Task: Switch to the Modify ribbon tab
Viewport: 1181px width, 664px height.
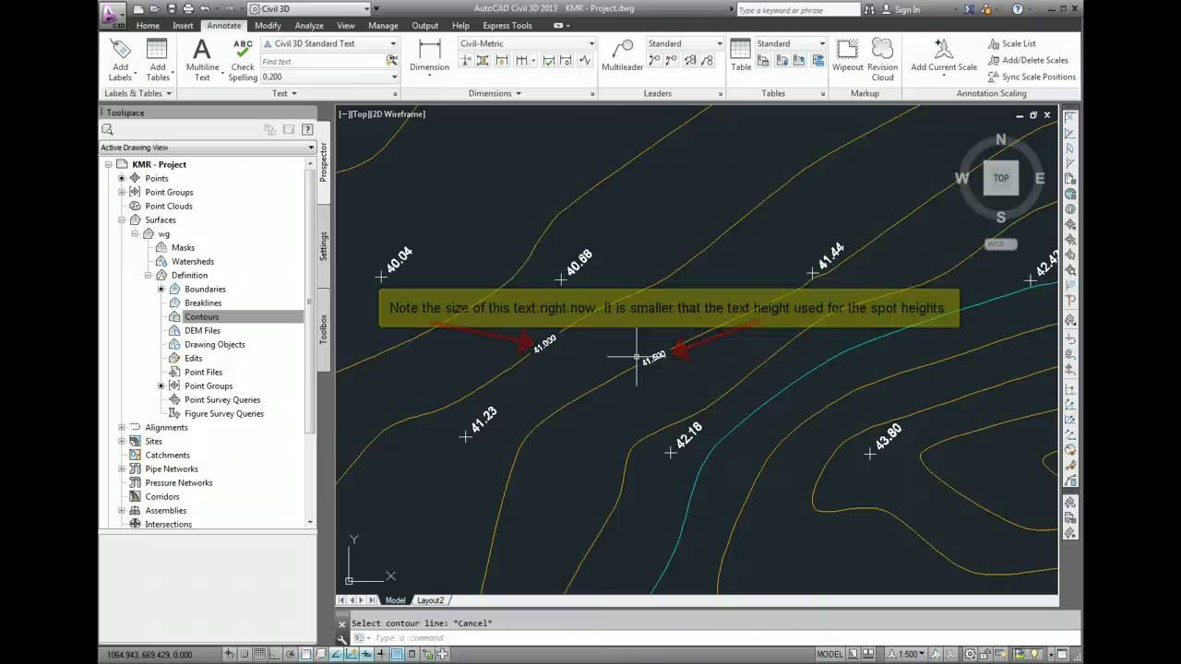Action: tap(268, 26)
